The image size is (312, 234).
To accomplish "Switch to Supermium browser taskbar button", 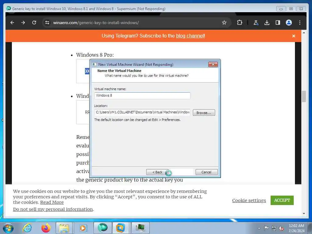I will click(x=103, y=228).
